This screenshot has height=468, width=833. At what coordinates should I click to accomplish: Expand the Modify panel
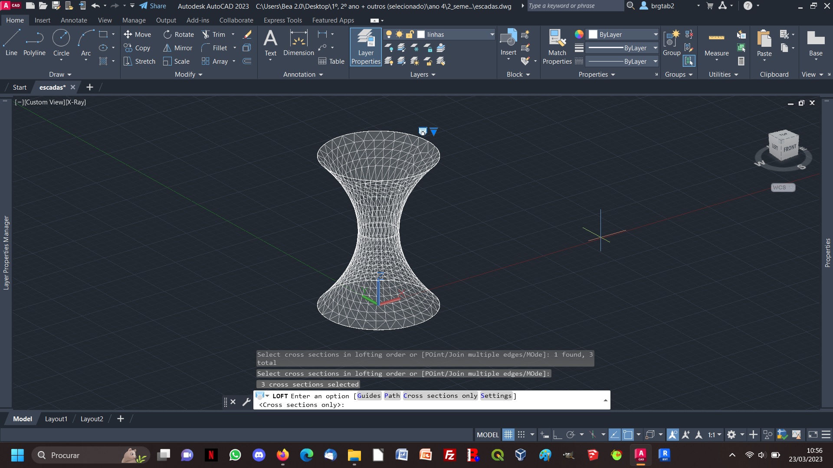point(188,75)
